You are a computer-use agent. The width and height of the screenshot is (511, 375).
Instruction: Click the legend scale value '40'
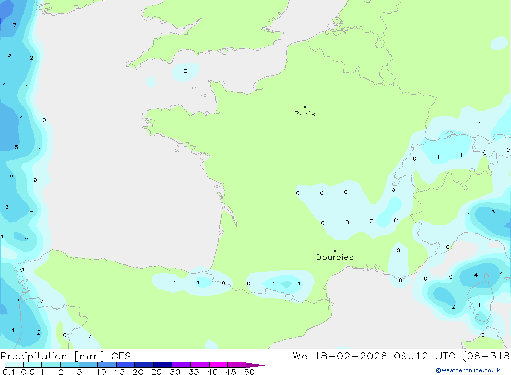click(x=213, y=372)
